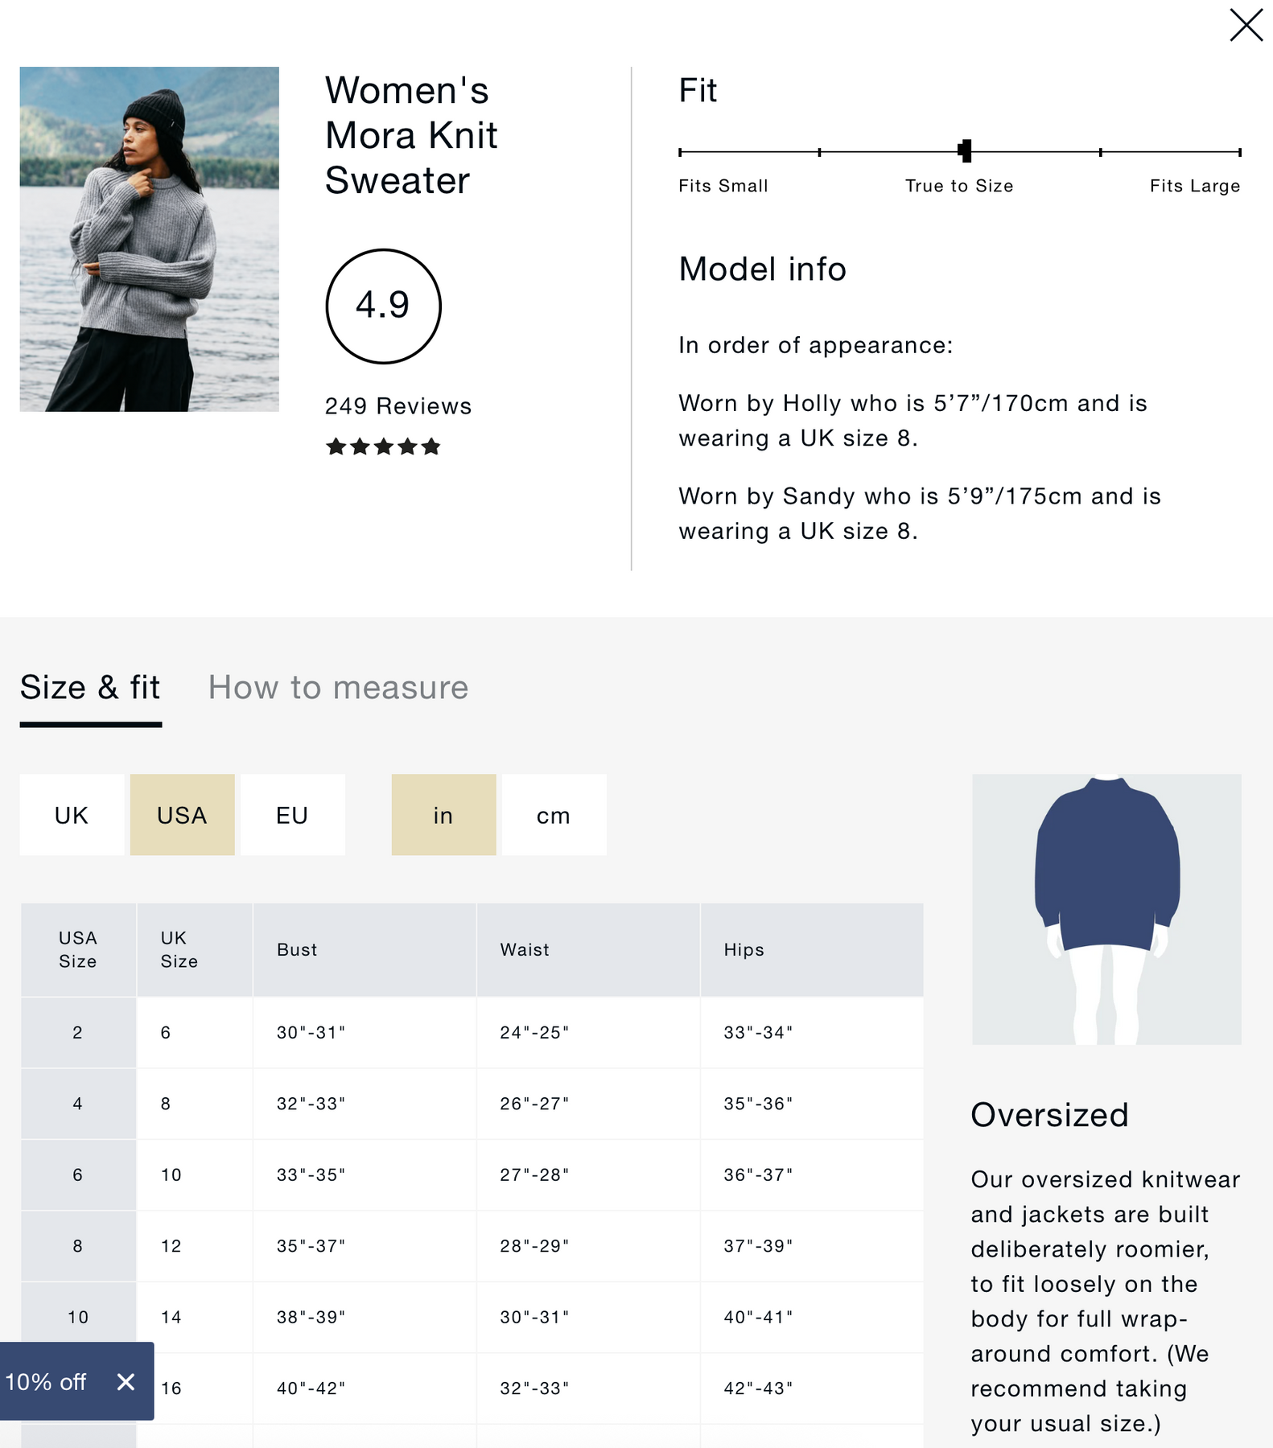Open the Size & fit tab
Screen dimensions: 1273x1448
tap(90, 688)
